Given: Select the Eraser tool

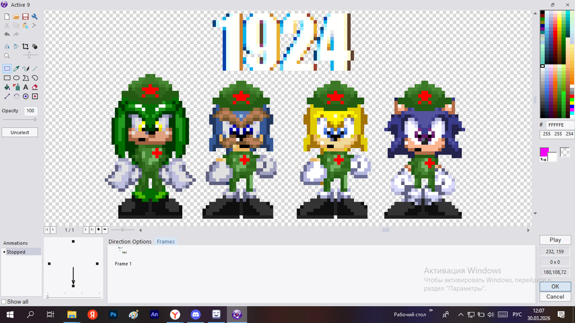Looking at the screenshot, I should coord(35,87).
